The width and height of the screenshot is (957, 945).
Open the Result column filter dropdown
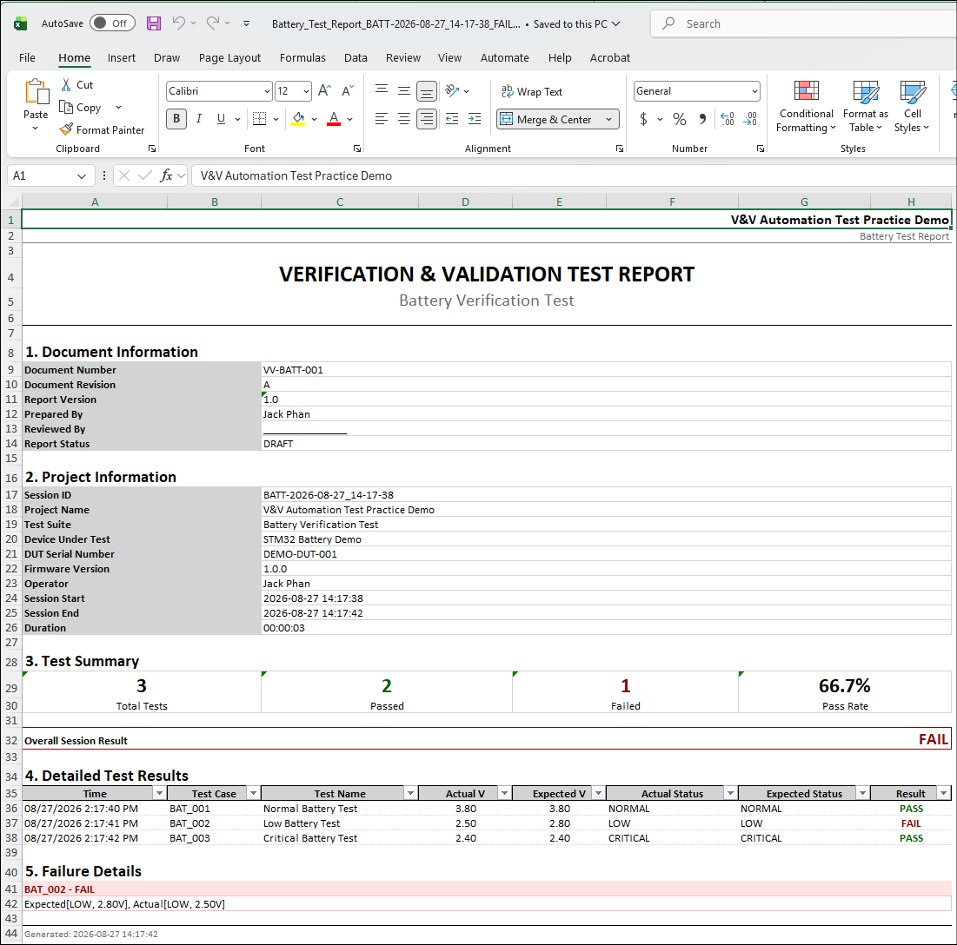click(x=944, y=793)
